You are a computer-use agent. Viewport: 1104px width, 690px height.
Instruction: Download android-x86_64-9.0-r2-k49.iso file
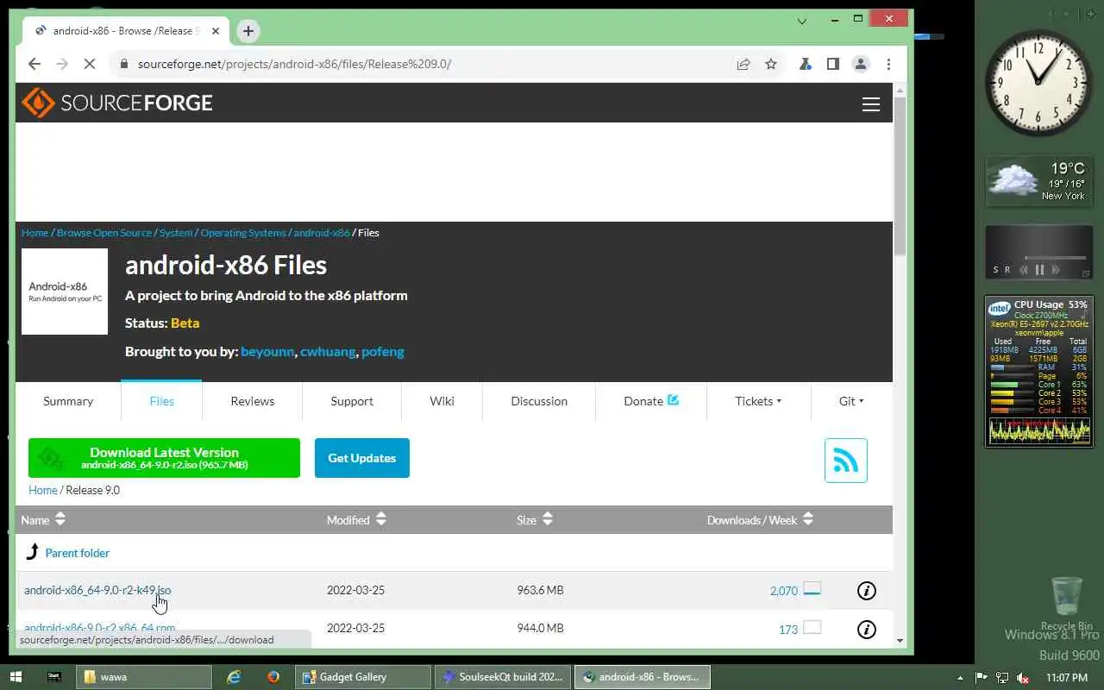point(97,591)
